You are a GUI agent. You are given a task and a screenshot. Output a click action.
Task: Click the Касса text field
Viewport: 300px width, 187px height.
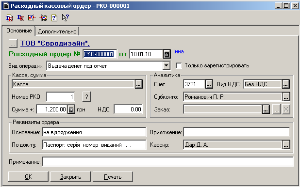73,84
